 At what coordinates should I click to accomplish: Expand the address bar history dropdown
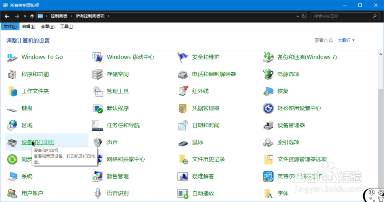pos(298,16)
